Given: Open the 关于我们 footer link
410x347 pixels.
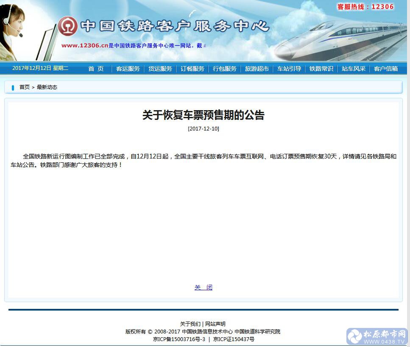Looking at the screenshot, I should (190, 324).
